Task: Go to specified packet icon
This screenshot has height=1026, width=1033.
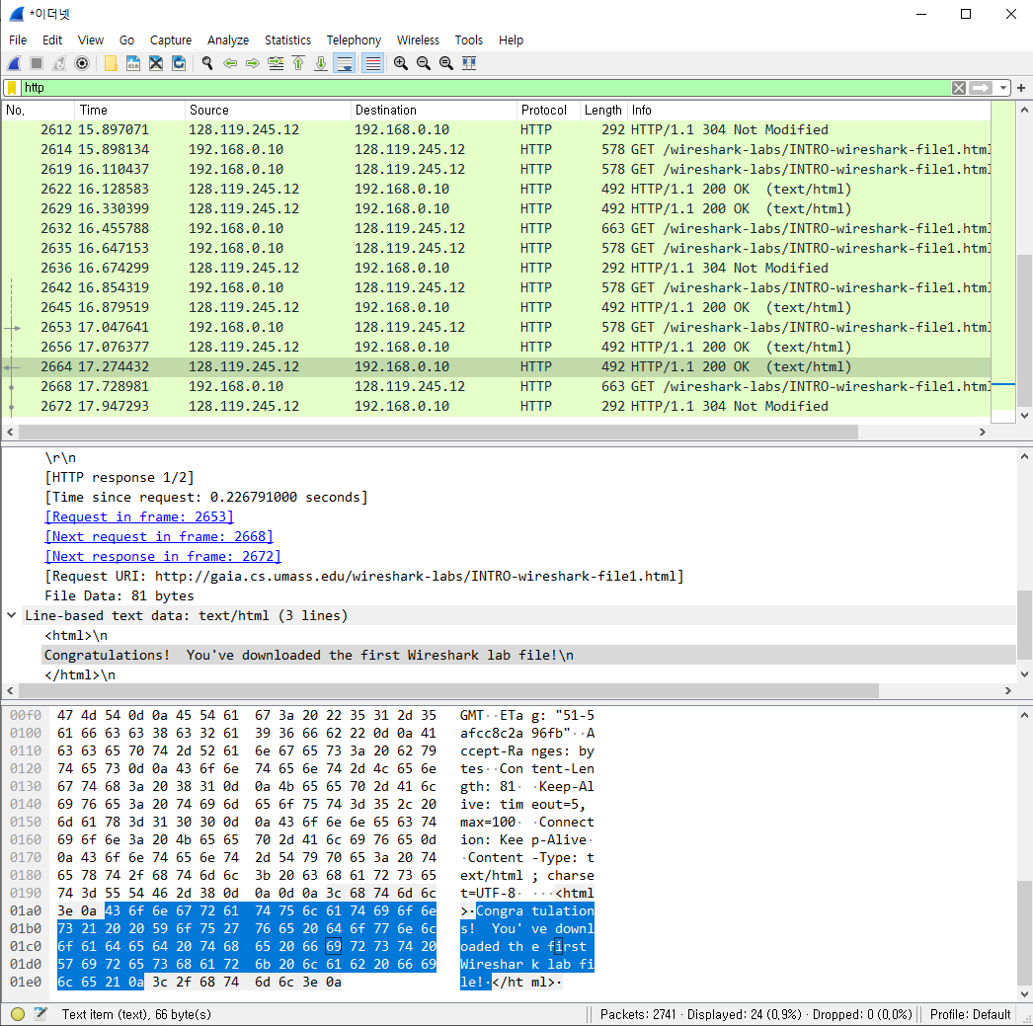Action: (x=276, y=63)
